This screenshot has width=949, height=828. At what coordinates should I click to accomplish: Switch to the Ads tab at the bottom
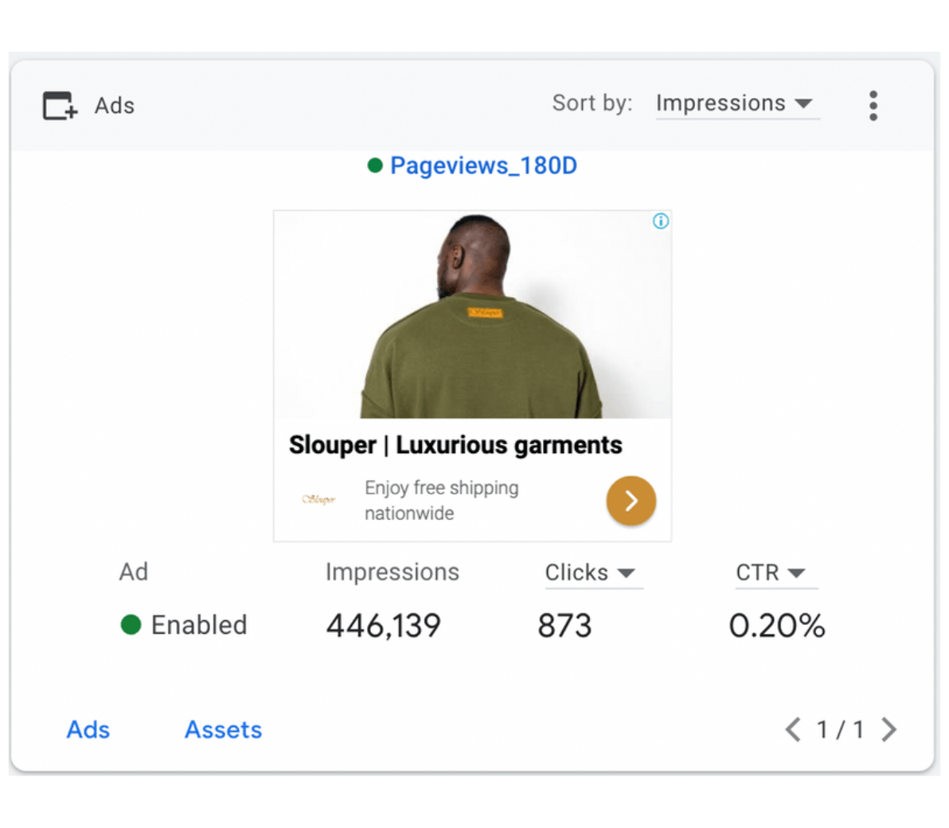pos(88,729)
